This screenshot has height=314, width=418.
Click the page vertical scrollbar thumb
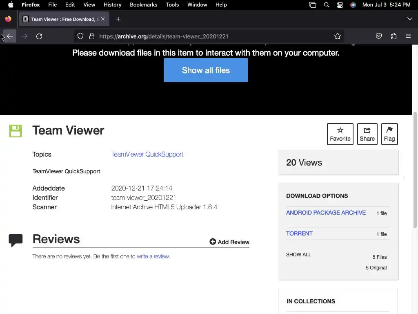tap(415, 170)
